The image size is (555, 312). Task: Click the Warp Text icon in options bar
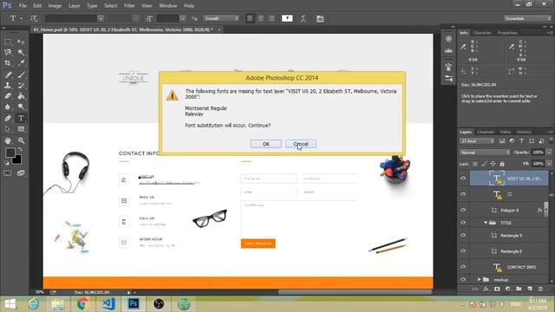(304, 18)
